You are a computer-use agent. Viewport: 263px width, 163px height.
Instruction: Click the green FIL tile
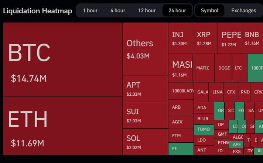point(181,149)
